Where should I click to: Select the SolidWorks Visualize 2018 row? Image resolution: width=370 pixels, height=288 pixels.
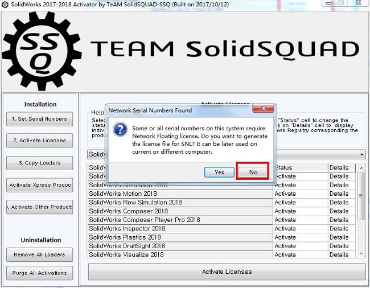(x=180, y=254)
